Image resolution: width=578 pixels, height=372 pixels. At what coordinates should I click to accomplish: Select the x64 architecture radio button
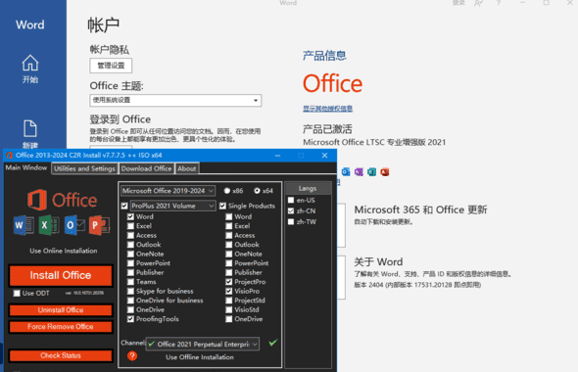pyautogui.click(x=257, y=191)
